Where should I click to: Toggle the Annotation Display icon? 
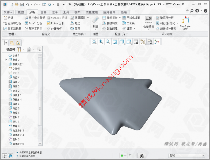tap(150, 42)
